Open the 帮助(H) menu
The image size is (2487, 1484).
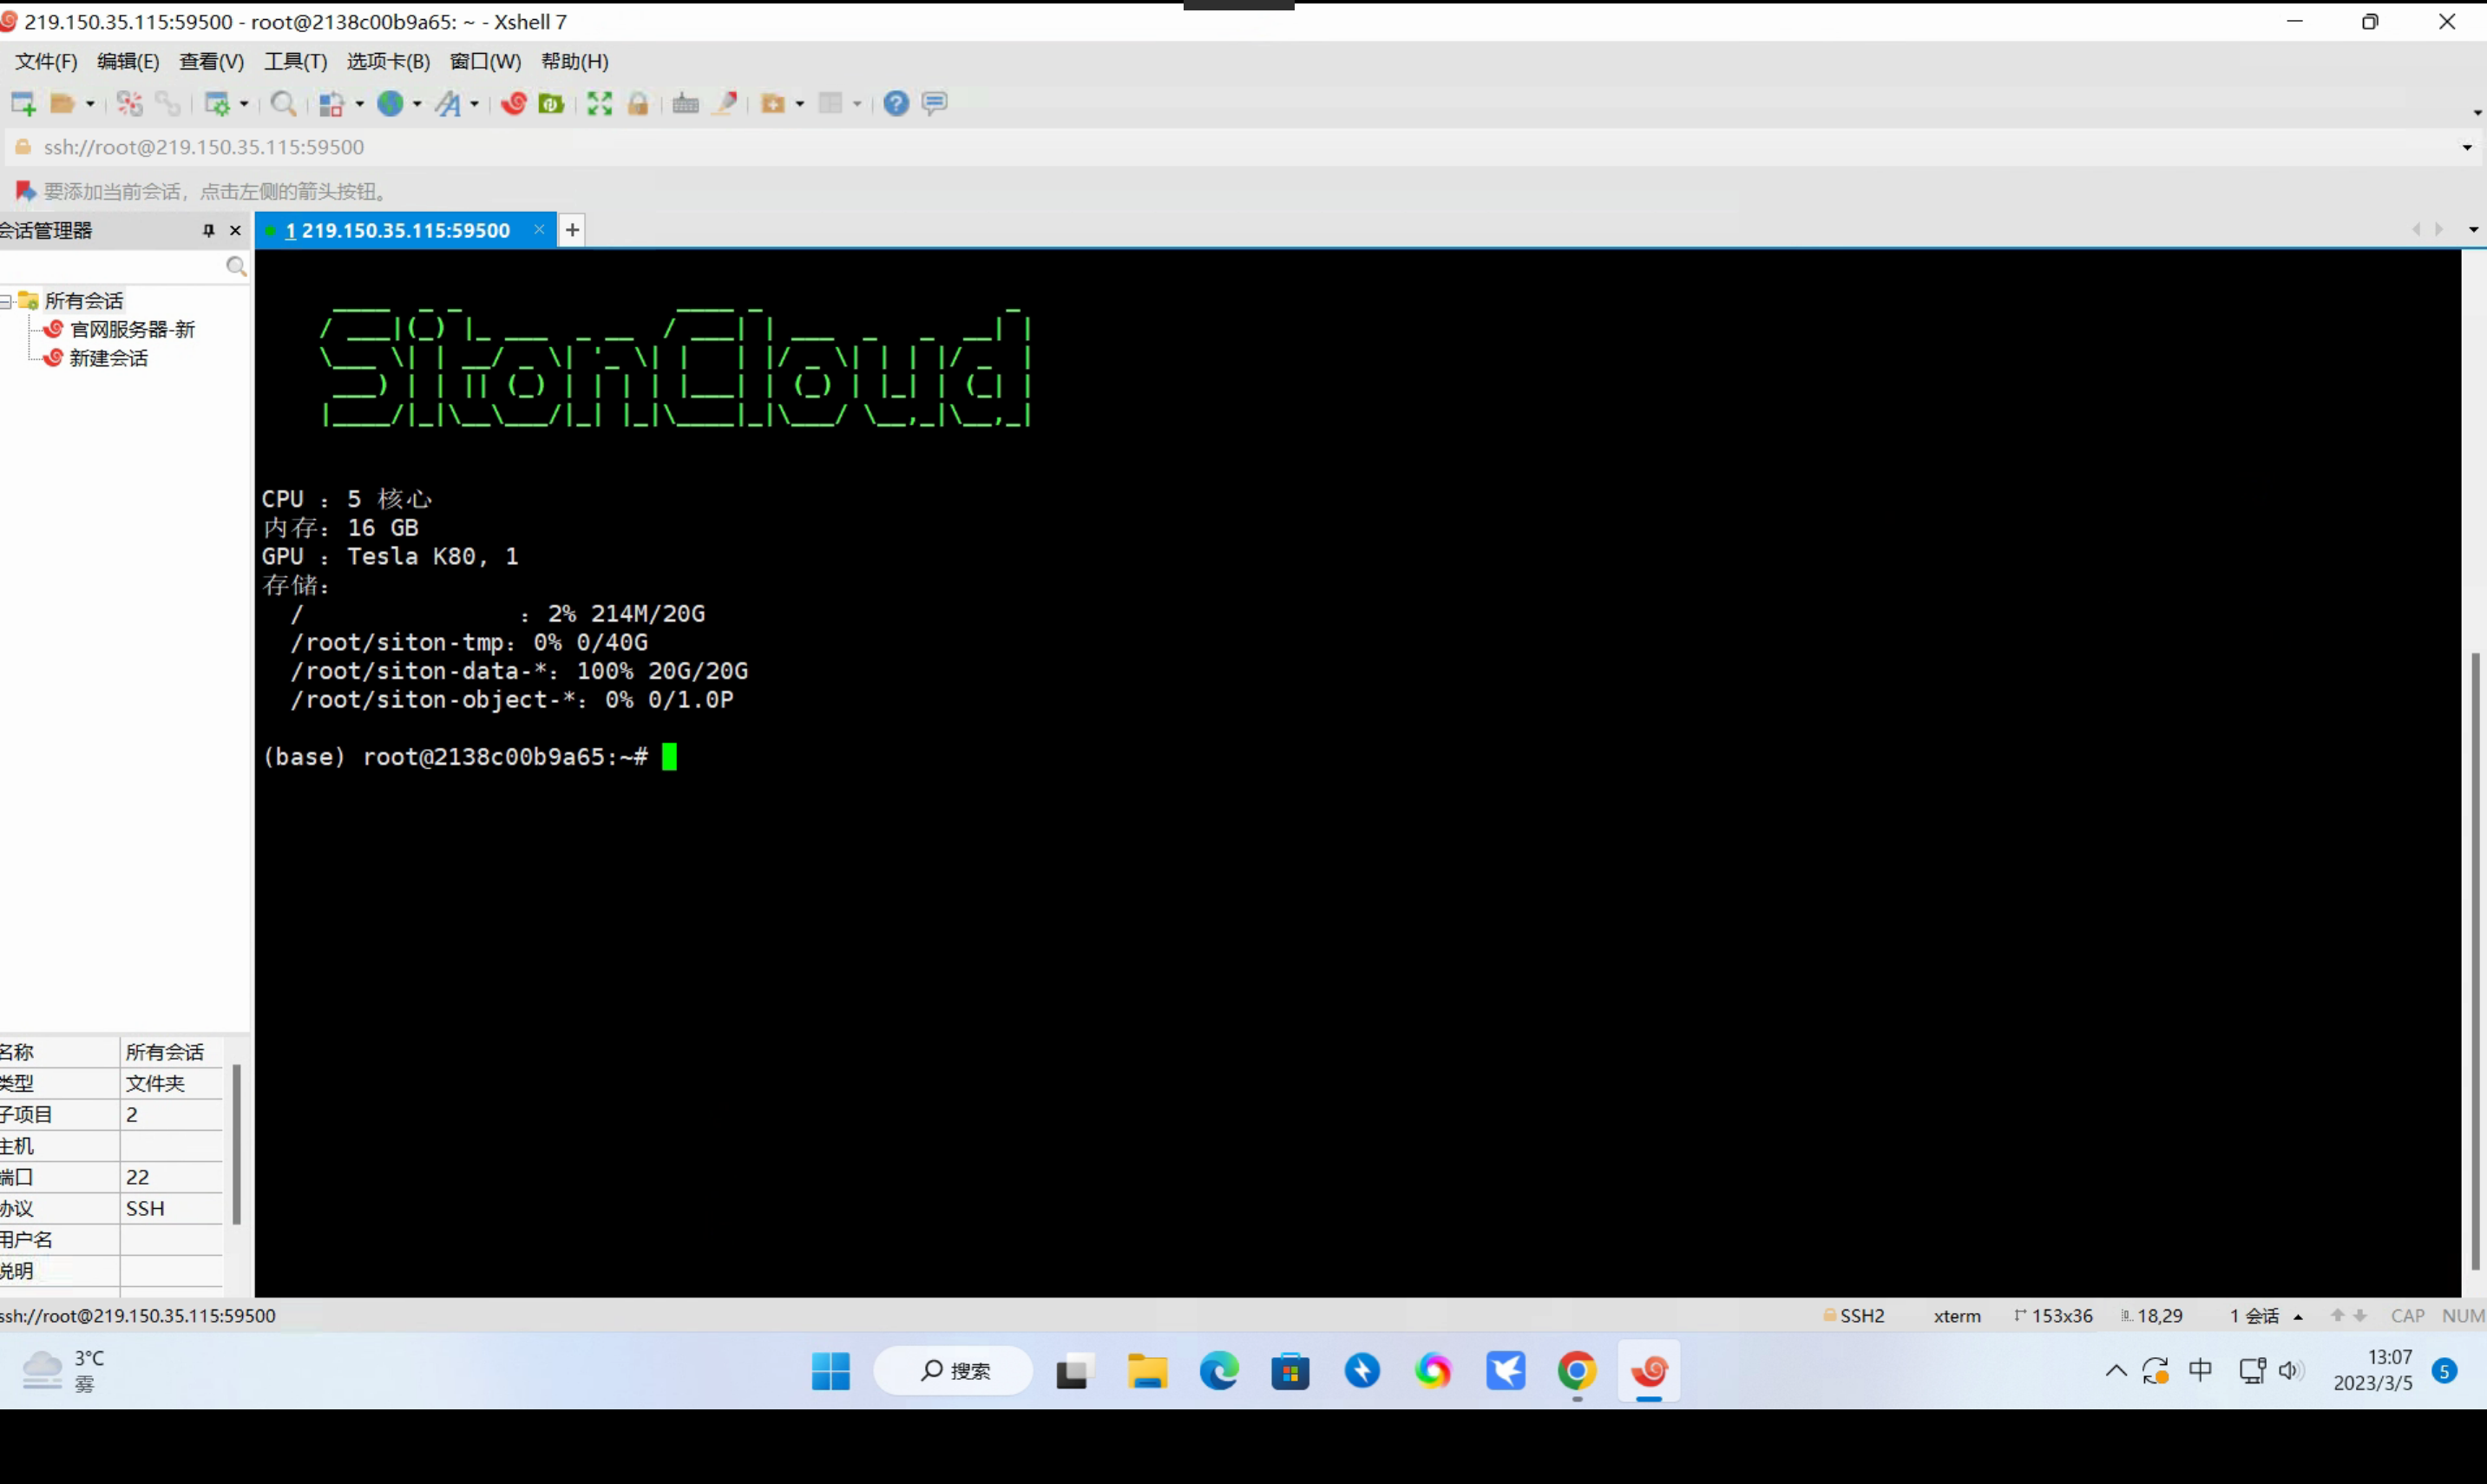pos(574,61)
